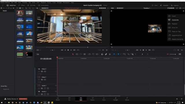This screenshot has height=104, width=185.
Task: Mute timeline audio with speaker icon
Action: (168, 54)
